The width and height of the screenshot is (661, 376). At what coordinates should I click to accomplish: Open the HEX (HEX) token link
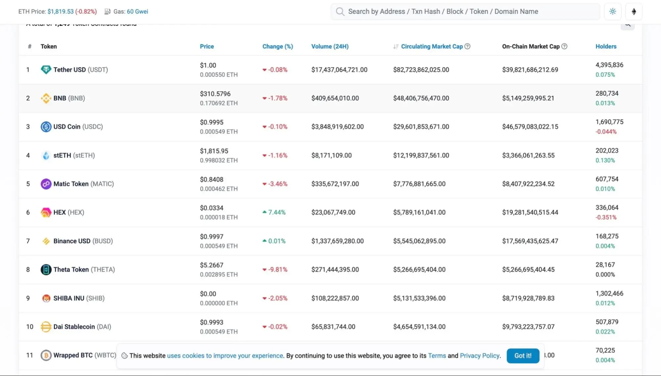(69, 212)
